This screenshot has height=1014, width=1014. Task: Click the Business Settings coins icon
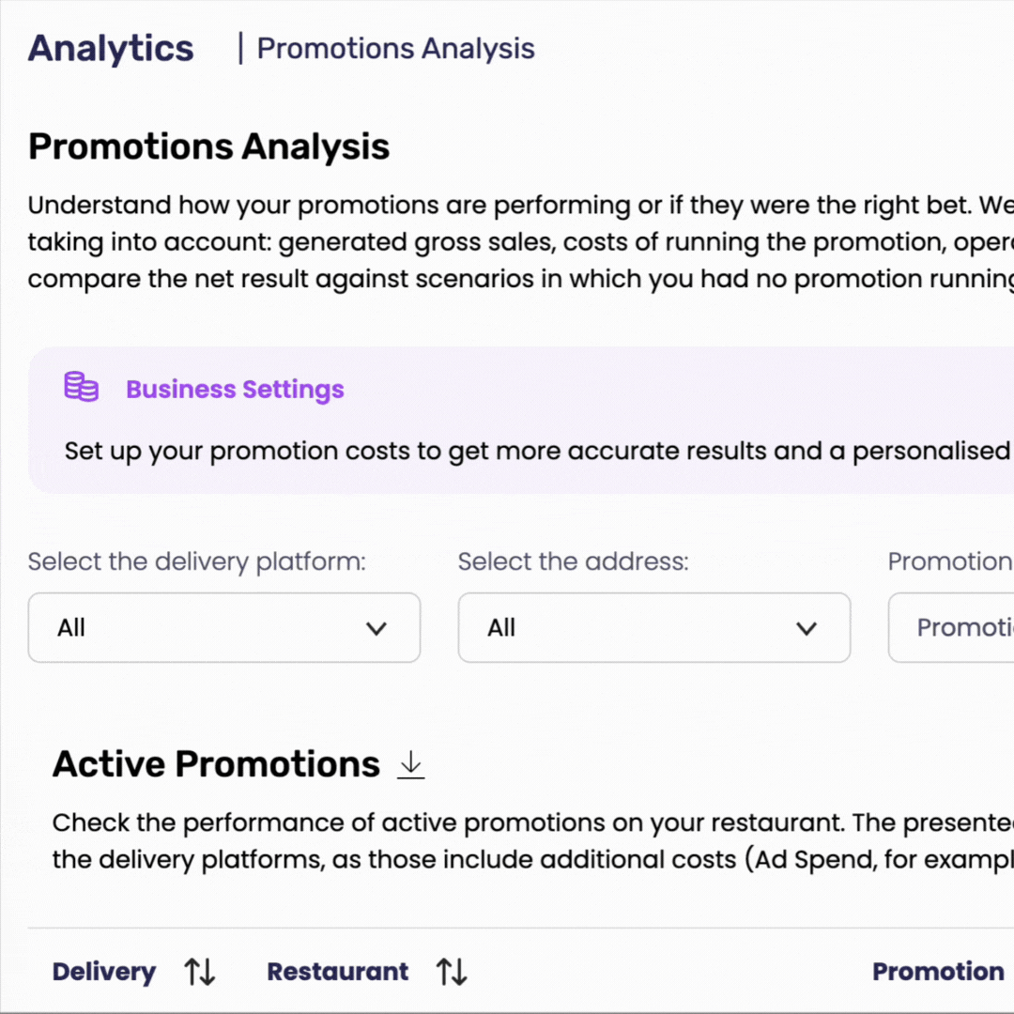81,388
